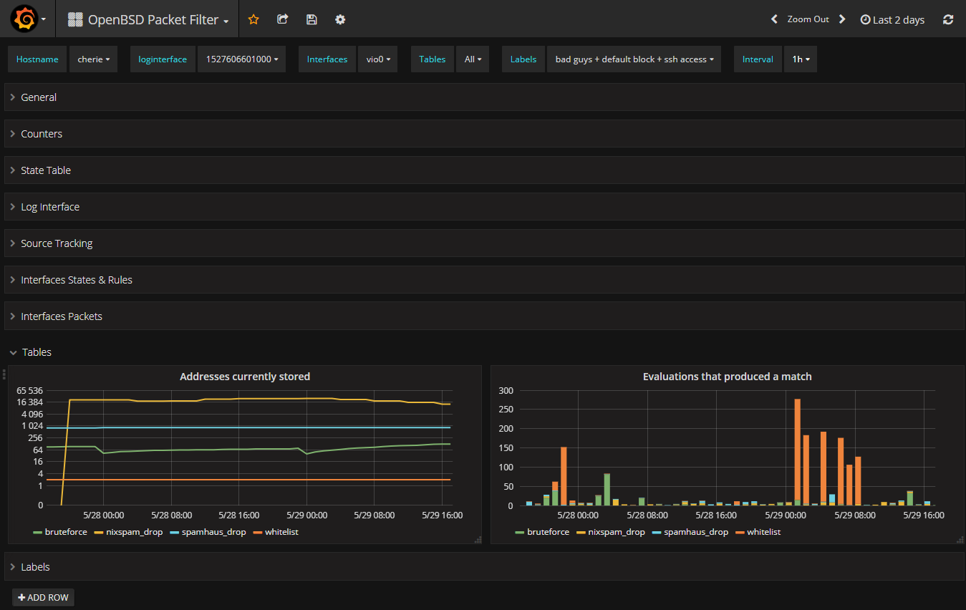Open dashboard settings gear icon
966x610 pixels.
[x=340, y=19]
